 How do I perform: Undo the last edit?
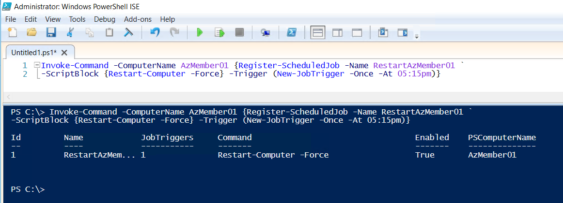coord(155,33)
